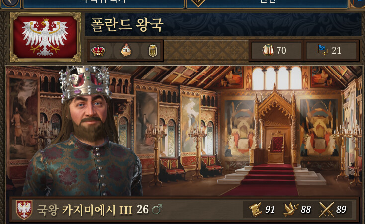
Task: Select the top left partially hidden tab
Action: 104,3
